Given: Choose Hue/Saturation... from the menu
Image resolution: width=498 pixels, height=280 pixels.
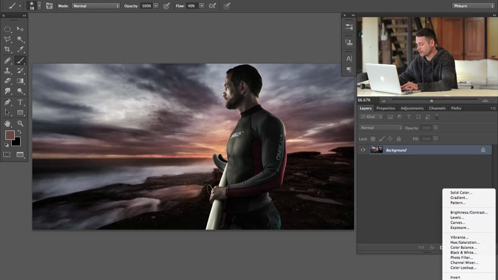Looking at the screenshot, I should (465, 243).
